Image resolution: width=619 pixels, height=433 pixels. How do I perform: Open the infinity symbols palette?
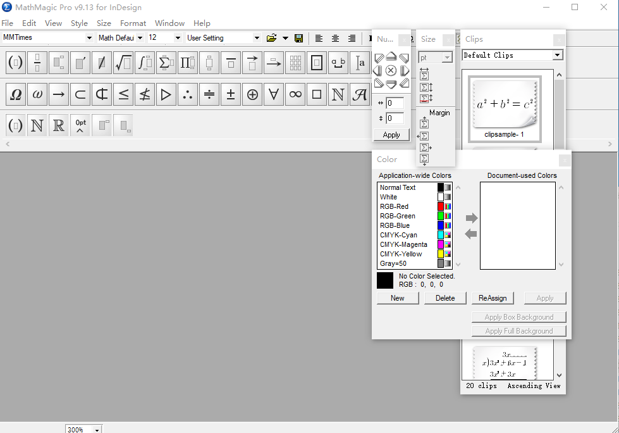click(x=295, y=94)
